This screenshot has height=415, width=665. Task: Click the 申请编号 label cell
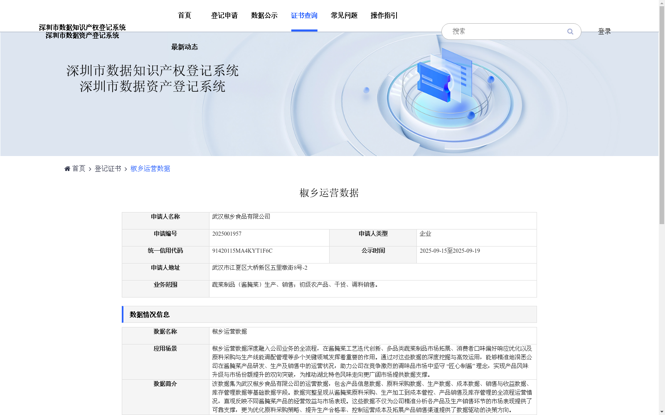point(165,238)
